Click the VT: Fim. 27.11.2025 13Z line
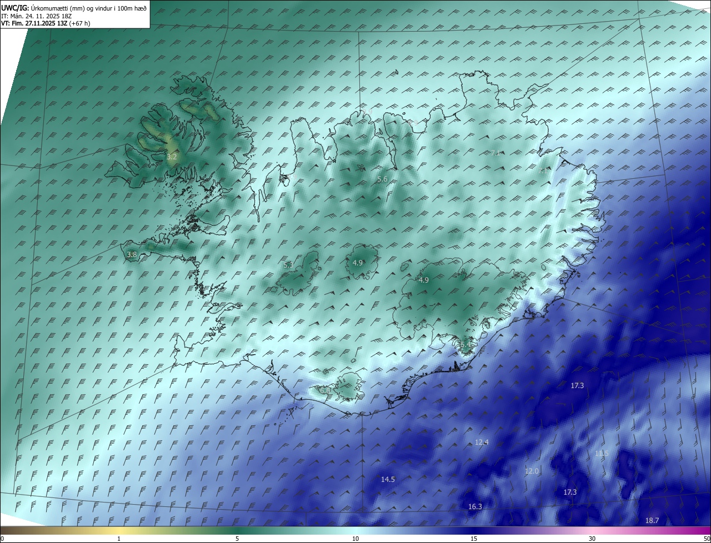The image size is (711, 543). [x=46, y=23]
